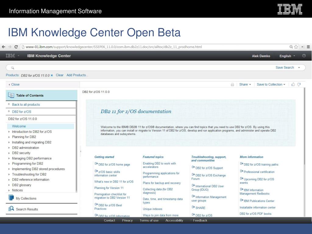Expand Introduction to DB2 for z/OS
Viewport: 312px width, 234px height.
click(9, 132)
